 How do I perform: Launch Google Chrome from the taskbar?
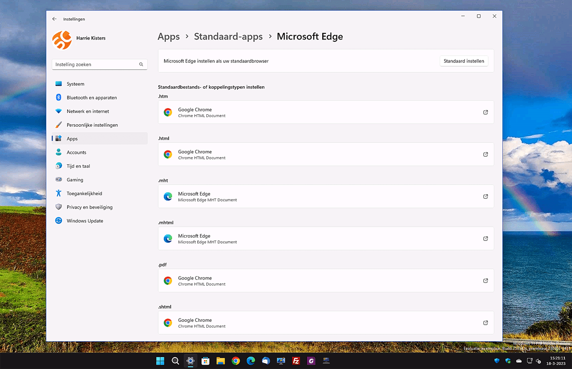point(235,361)
